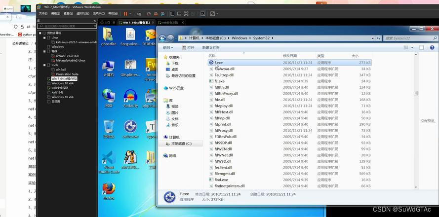439x217 pixels.
Task: Select OWASP v1.2(143) VM in library
Action: coord(66,56)
